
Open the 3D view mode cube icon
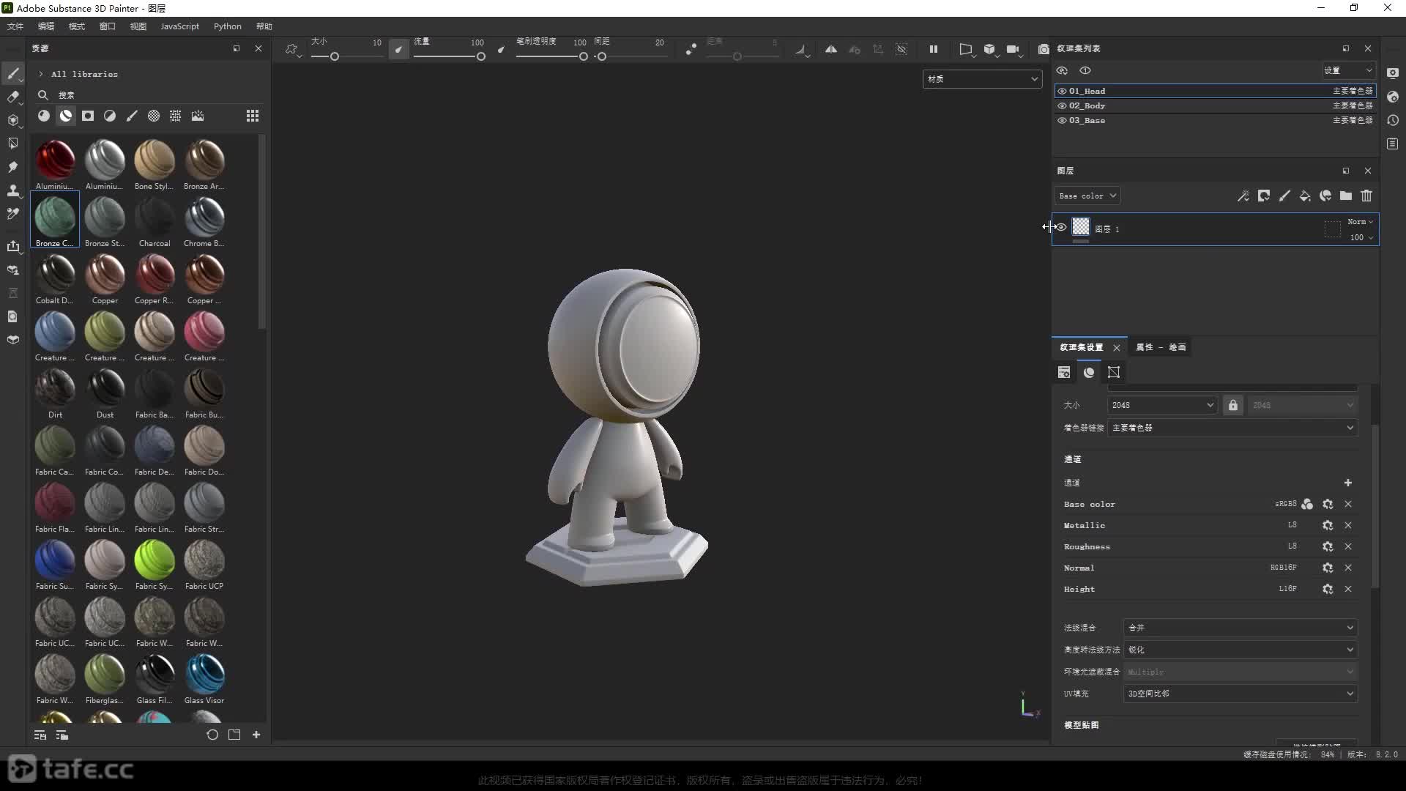point(989,49)
